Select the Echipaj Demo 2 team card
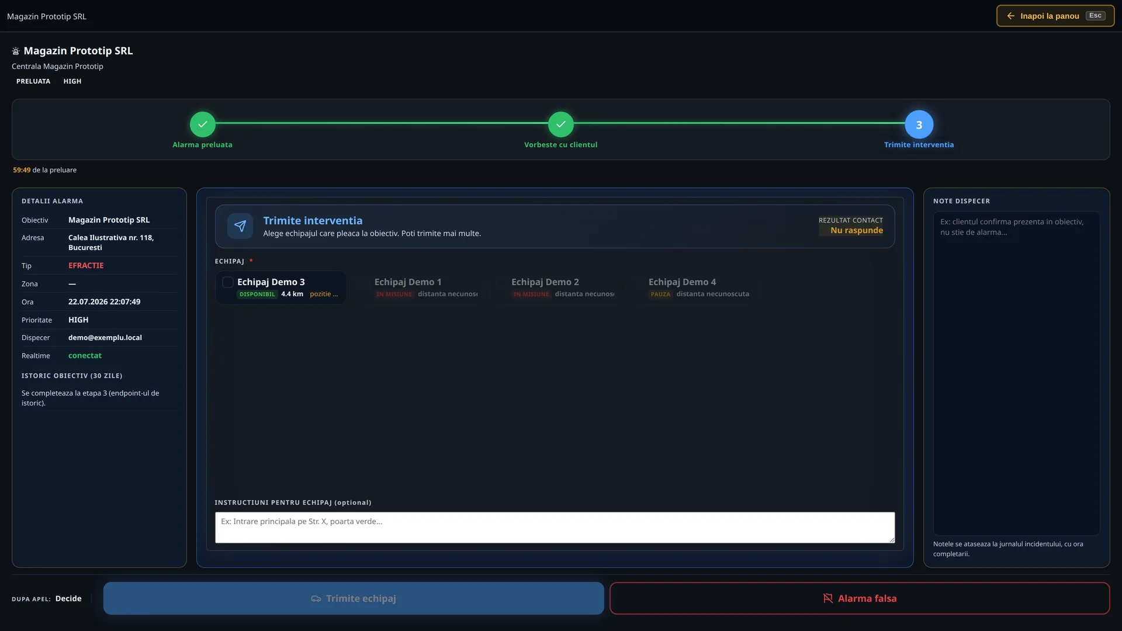This screenshot has width=1122, height=631. click(x=555, y=287)
